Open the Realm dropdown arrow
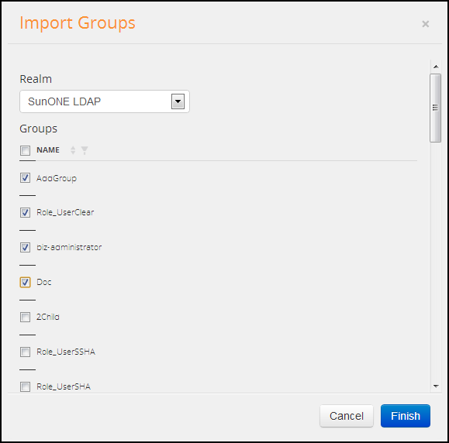Image resolution: width=449 pixels, height=443 pixels. (x=178, y=101)
